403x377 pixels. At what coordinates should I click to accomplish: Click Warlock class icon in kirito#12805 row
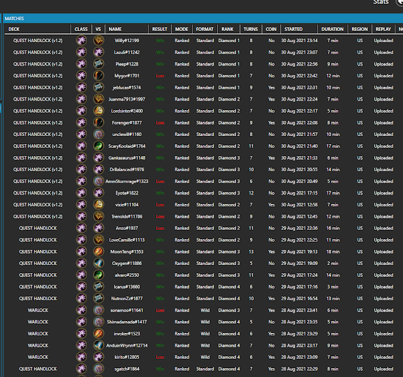pyautogui.click(x=81, y=357)
